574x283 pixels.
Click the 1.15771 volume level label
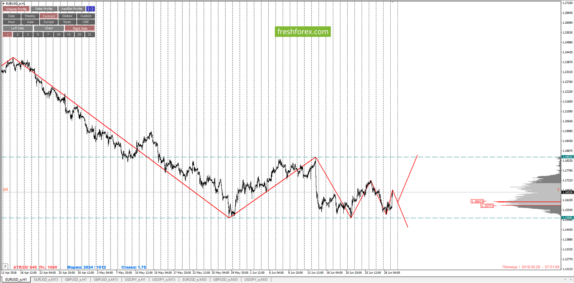[487, 206]
